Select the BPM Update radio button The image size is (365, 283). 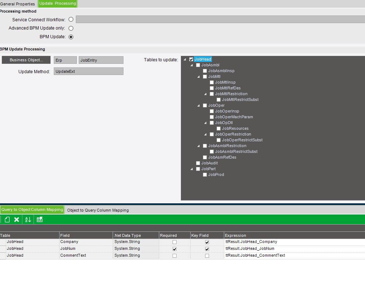pyautogui.click(x=71, y=37)
